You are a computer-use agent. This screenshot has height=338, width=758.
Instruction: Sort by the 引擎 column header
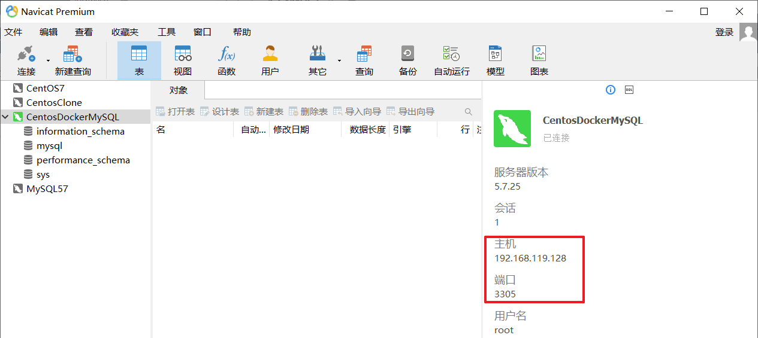413,129
